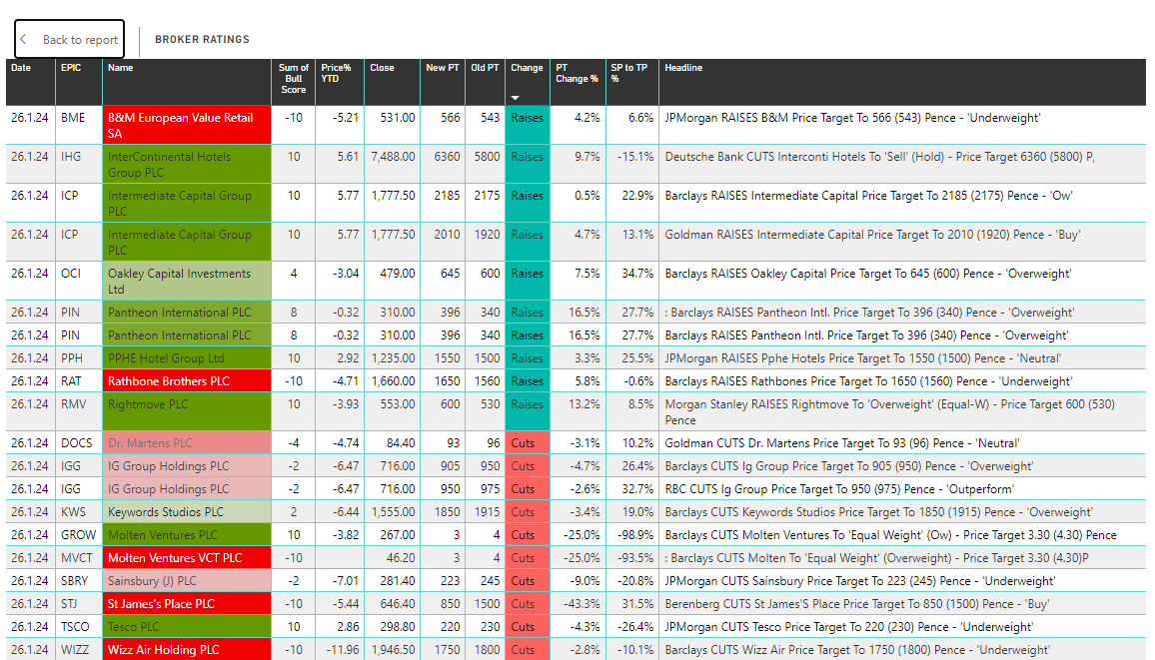Sort by the Name column header
The width and height of the screenshot is (1155, 660).
coord(187,81)
